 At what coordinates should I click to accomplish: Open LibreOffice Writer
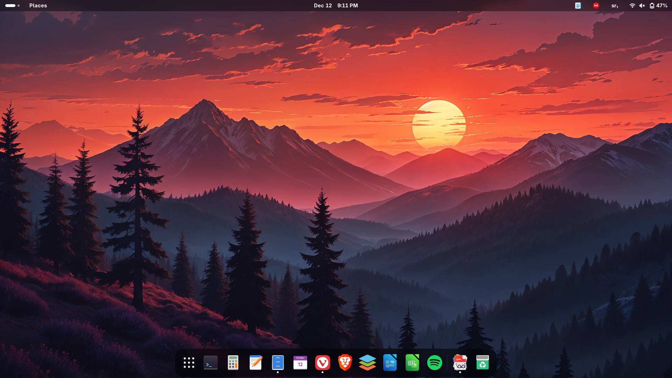coord(390,363)
